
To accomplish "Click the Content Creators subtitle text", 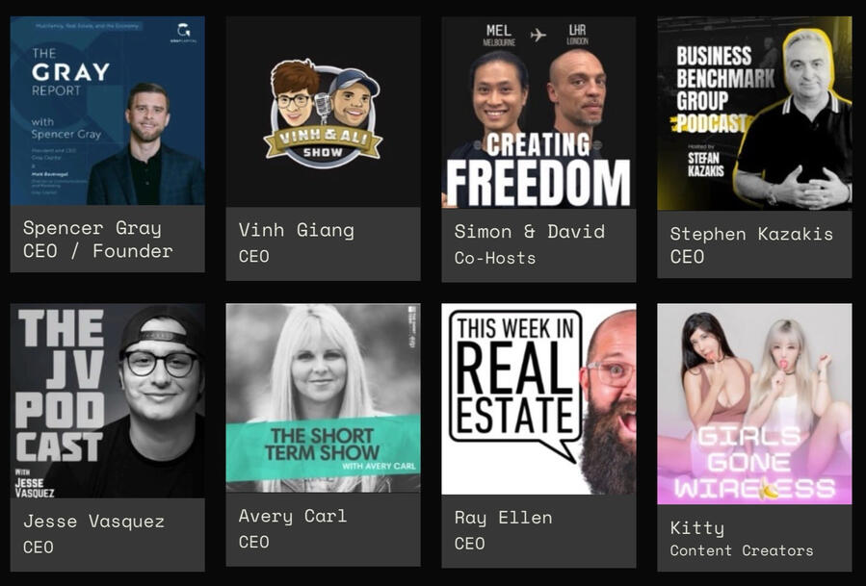I will point(741,550).
